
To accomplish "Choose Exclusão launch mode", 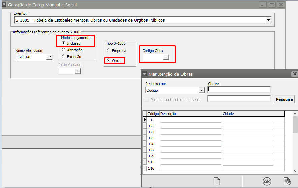I will (64, 57).
